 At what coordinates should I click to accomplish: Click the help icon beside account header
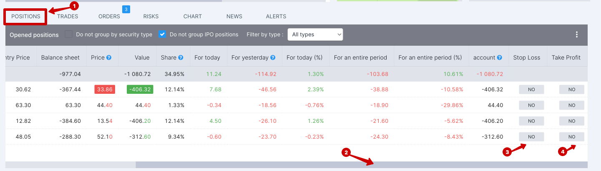[x=499, y=58]
